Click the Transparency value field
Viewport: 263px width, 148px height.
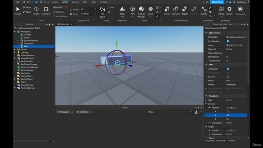237,61
